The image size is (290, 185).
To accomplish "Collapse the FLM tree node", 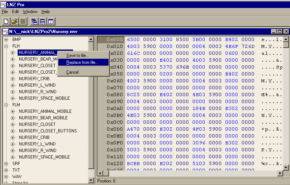I will [x=6, y=105].
